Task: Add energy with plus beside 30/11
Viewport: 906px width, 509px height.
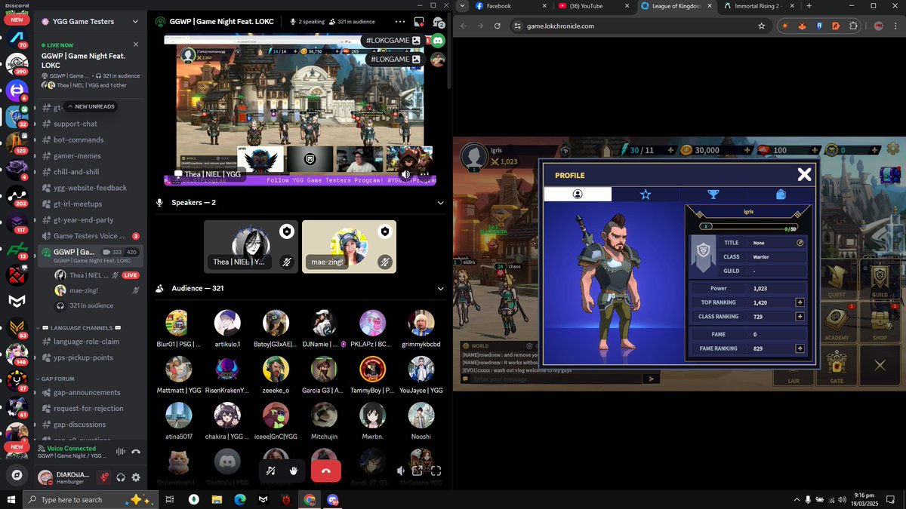Action: (670, 150)
